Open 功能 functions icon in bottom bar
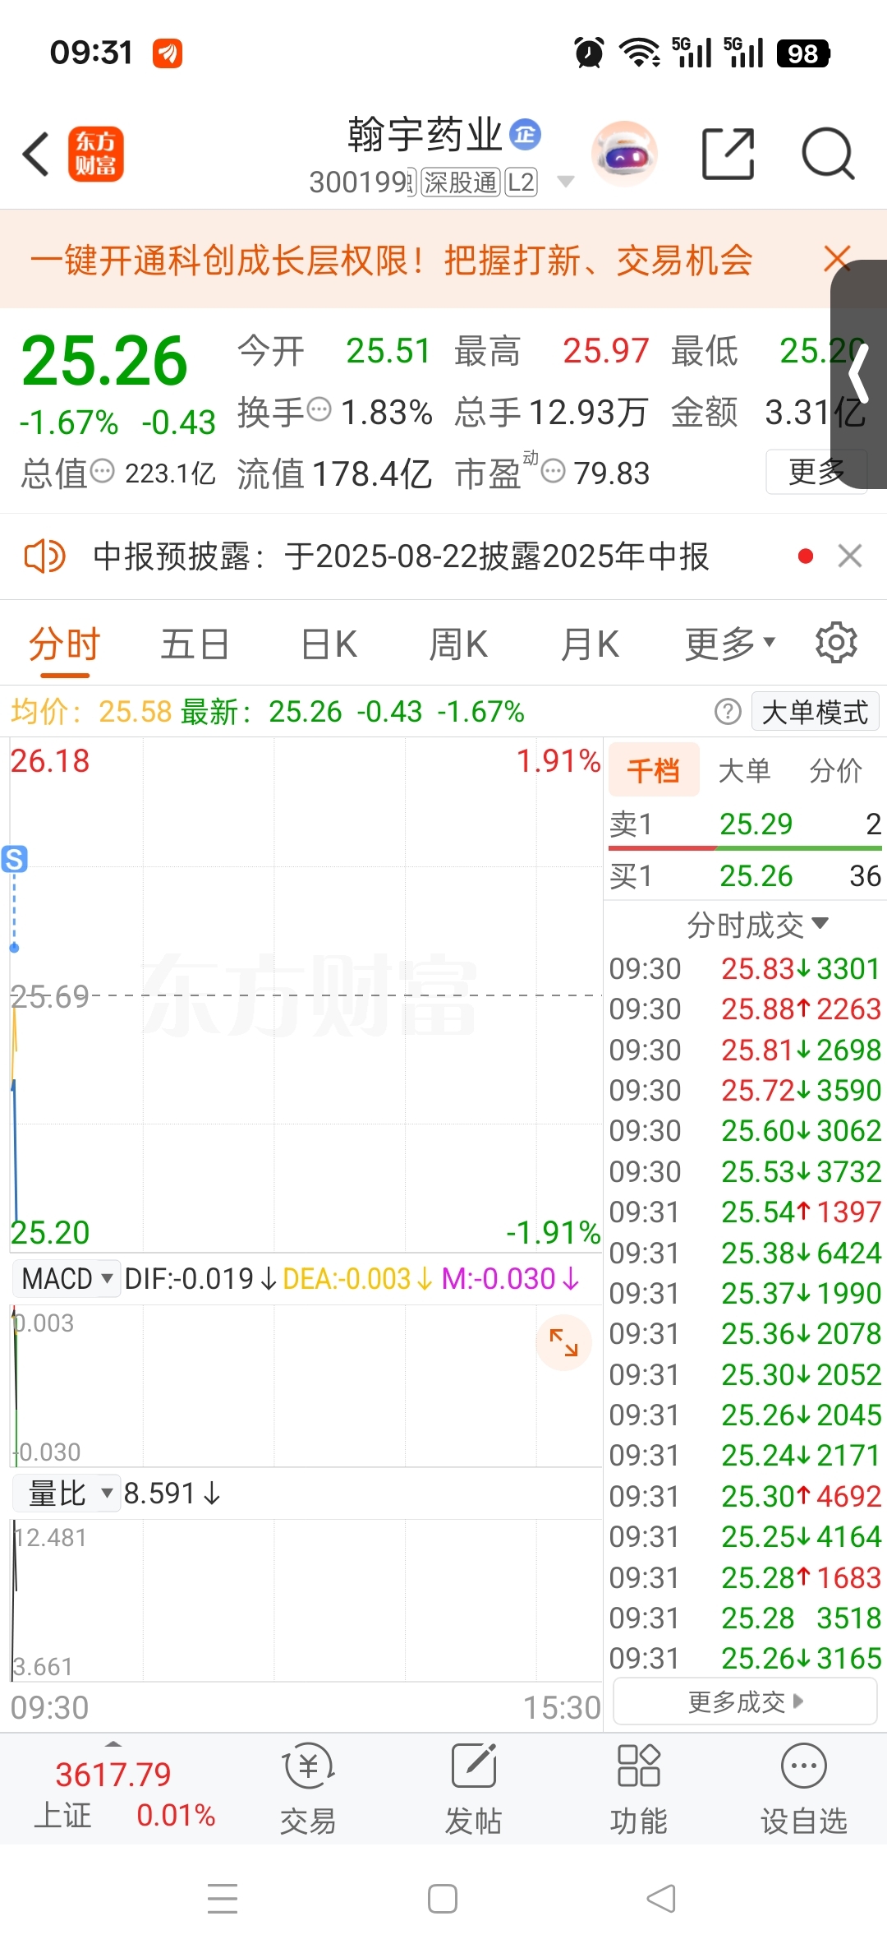Screen dimensions: 887x1953 638,1789
